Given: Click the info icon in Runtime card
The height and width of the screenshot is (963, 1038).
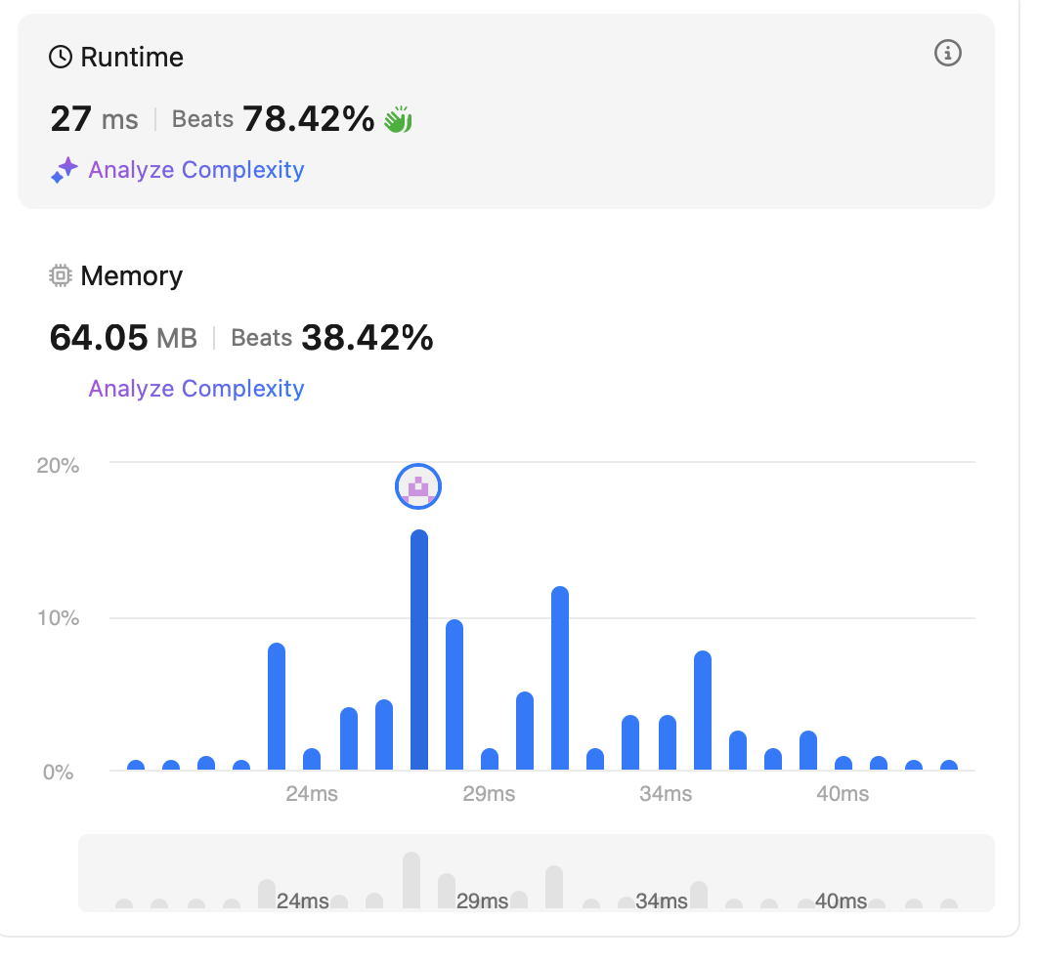Looking at the screenshot, I should 947,54.
